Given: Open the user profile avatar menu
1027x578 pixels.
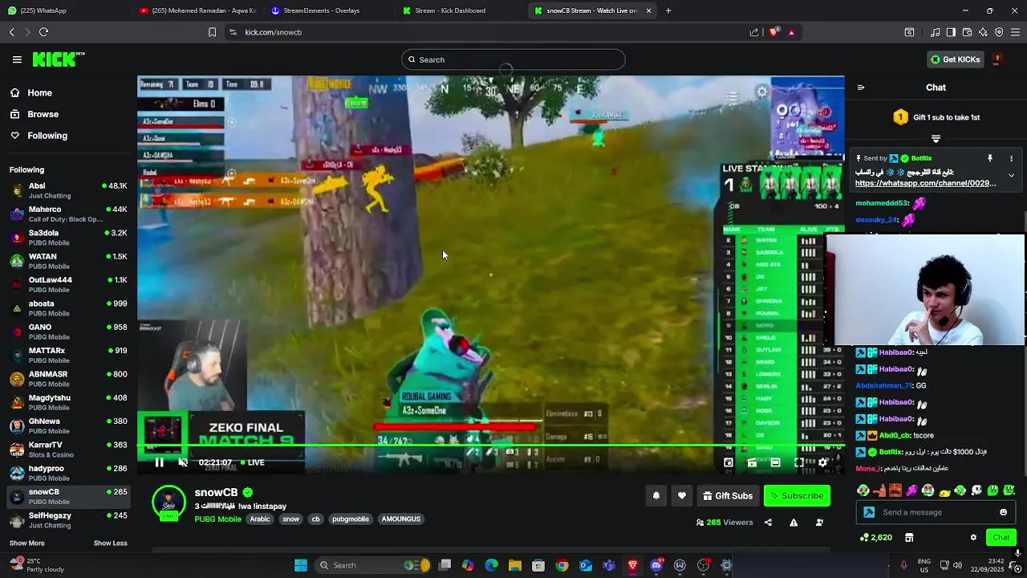Looking at the screenshot, I should [997, 59].
